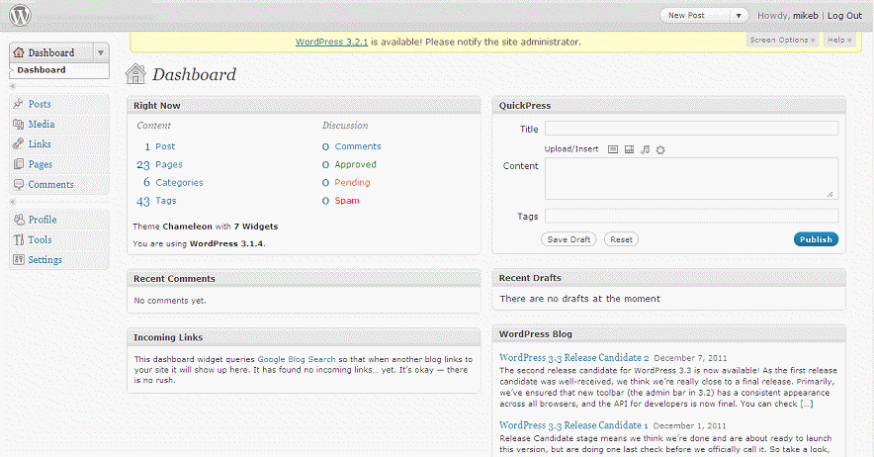Open the Categories link in Right Now
874x457 pixels.
tap(180, 182)
